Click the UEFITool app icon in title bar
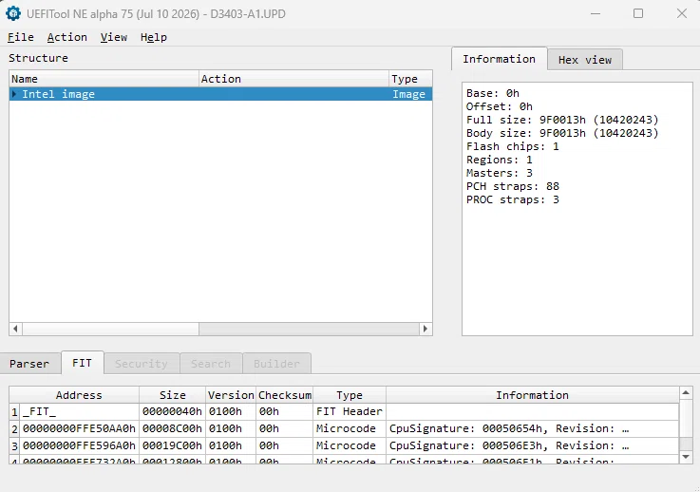 pyautogui.click(x=13, y=13)
